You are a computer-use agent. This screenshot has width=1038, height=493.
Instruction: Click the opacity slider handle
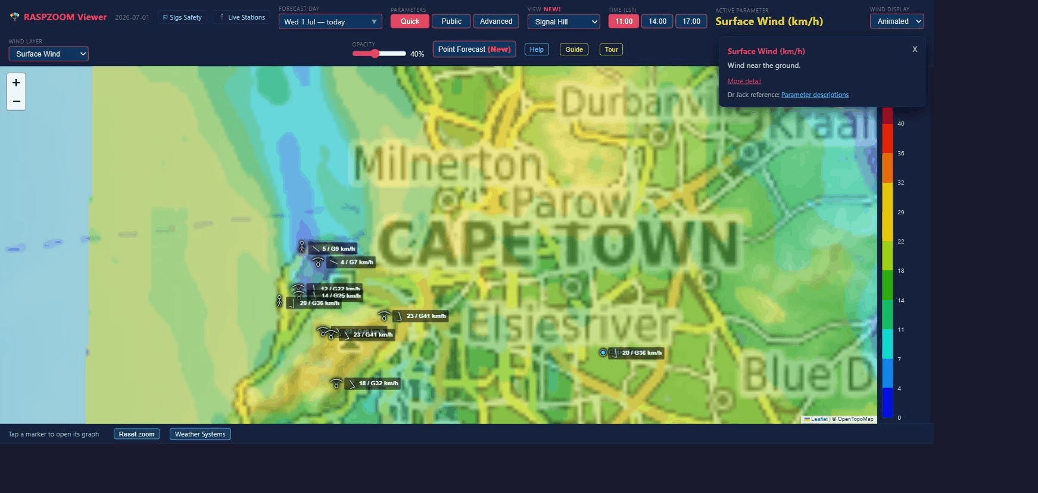coord(375,54)
